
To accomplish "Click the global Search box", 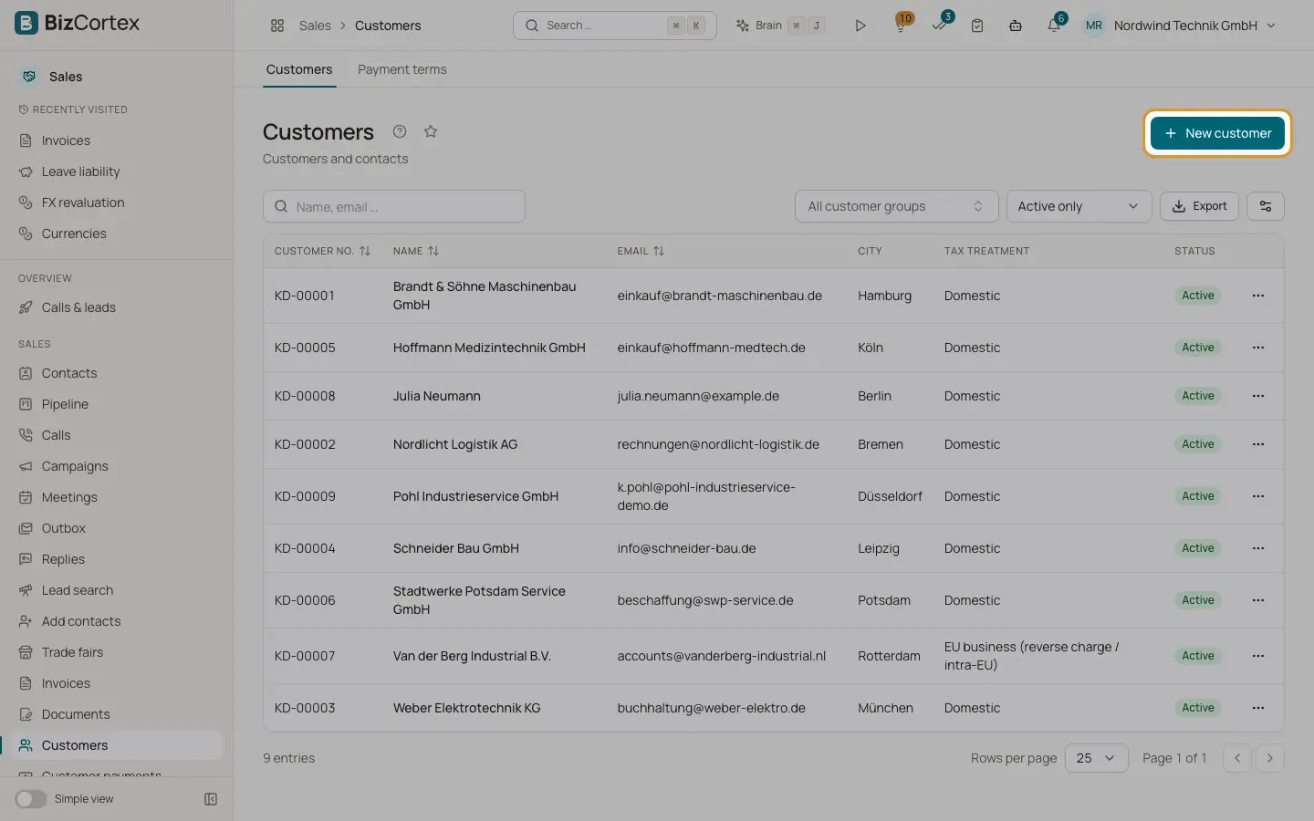I will pyautogui.click(x=615, y=26).
